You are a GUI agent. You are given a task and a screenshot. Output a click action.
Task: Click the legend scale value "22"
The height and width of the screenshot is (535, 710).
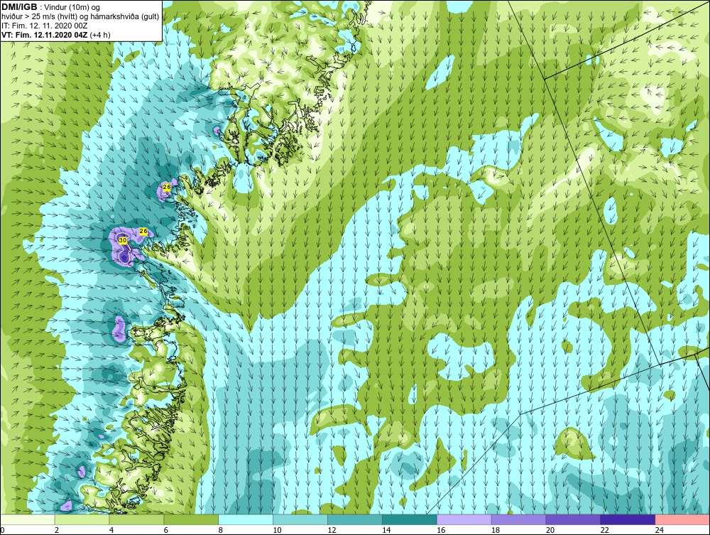pyautogui.click(x=604, y=530)
